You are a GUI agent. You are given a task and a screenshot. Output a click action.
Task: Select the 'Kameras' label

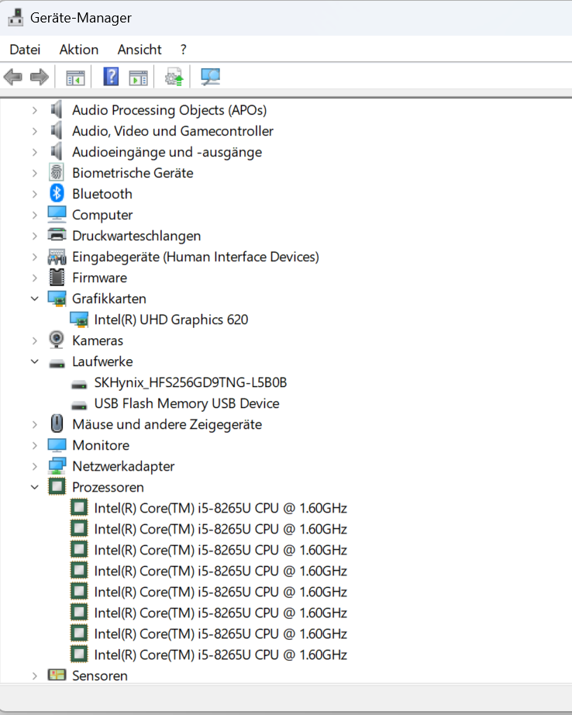pyautogui.click(x=98, y=340)
